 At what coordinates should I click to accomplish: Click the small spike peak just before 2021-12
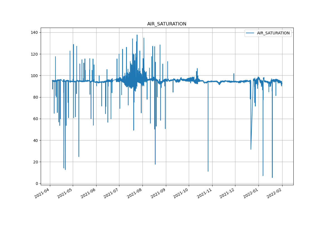pyautogui.click(x=234, y=74)
